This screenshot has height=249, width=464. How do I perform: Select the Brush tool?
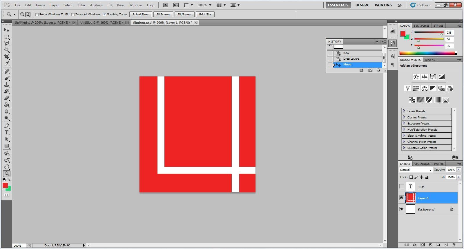coord(7,78)
